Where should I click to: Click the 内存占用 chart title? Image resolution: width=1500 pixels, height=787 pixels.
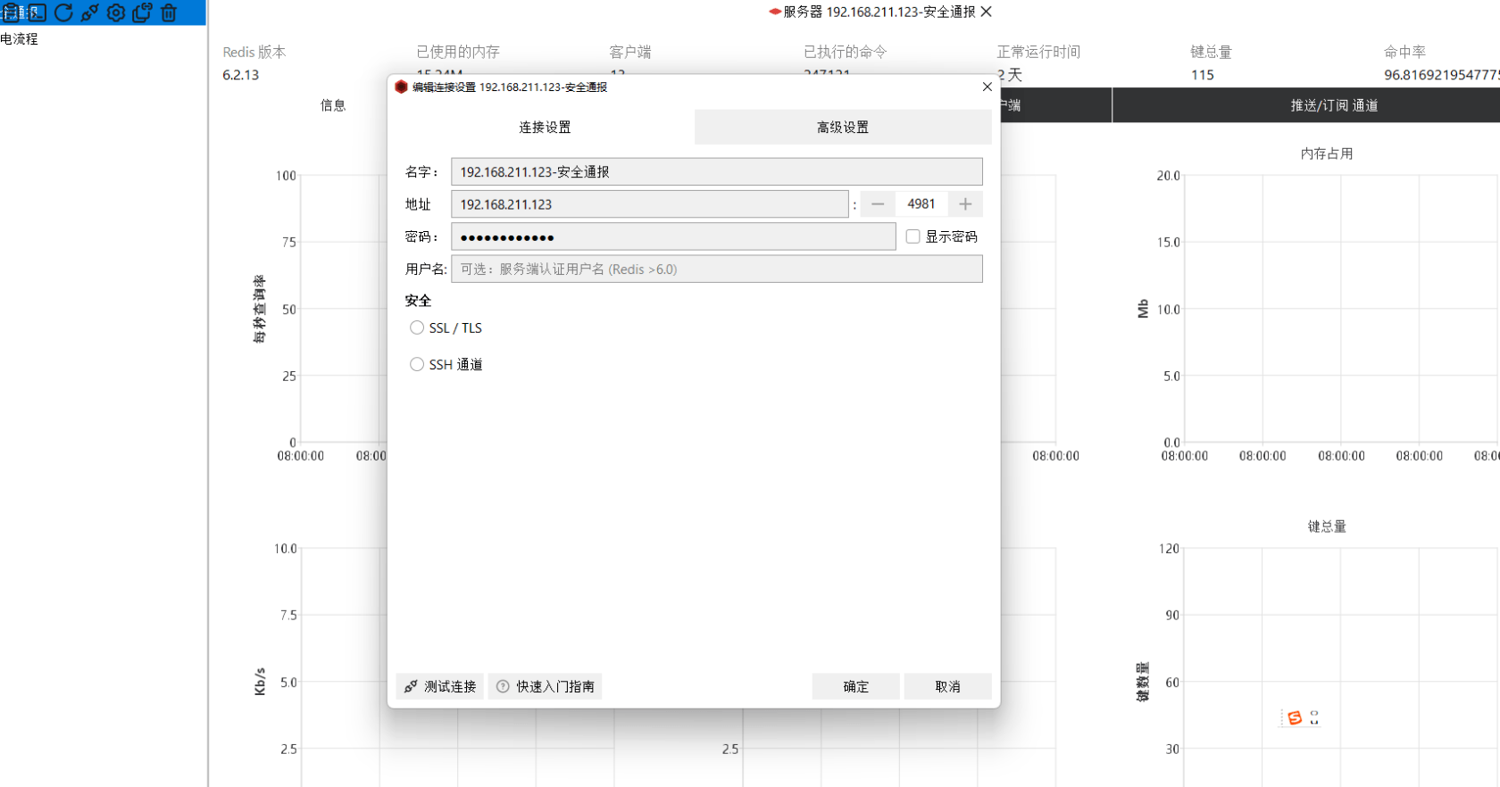(1327, 153)
